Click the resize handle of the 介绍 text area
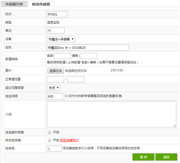The height and width of the screenshot is (163, 180). (175, 126)
